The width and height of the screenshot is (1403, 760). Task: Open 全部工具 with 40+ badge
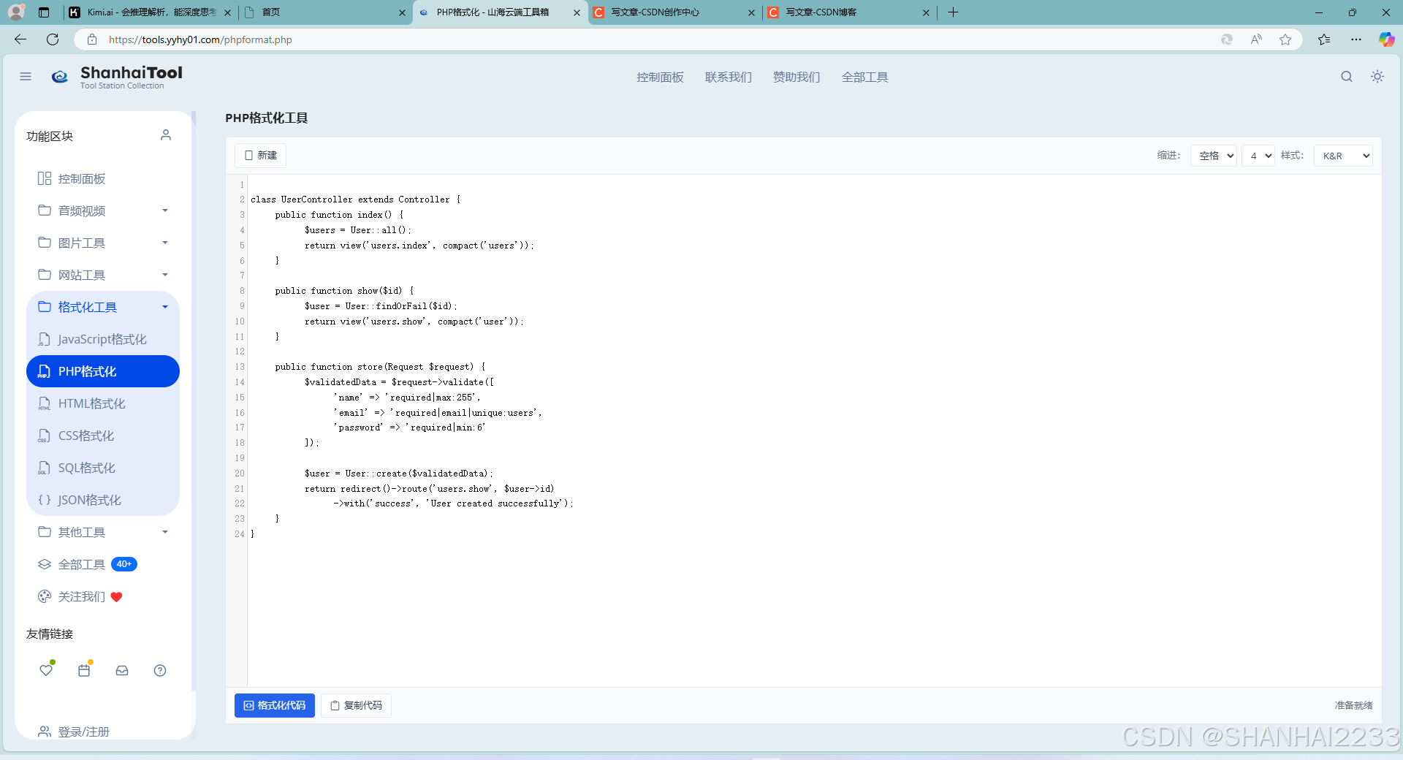coord(102,564)
